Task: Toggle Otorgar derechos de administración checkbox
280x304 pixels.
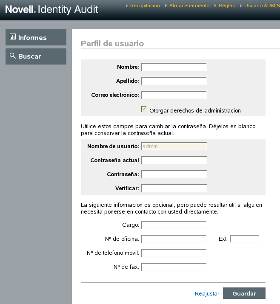Action: 144,110
